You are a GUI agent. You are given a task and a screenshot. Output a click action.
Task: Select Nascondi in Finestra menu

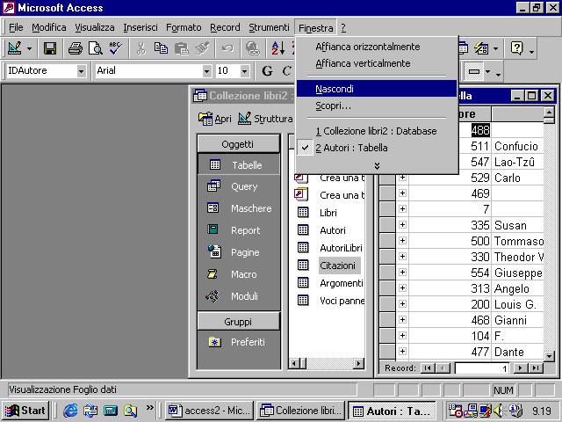(x=377, y=89)
